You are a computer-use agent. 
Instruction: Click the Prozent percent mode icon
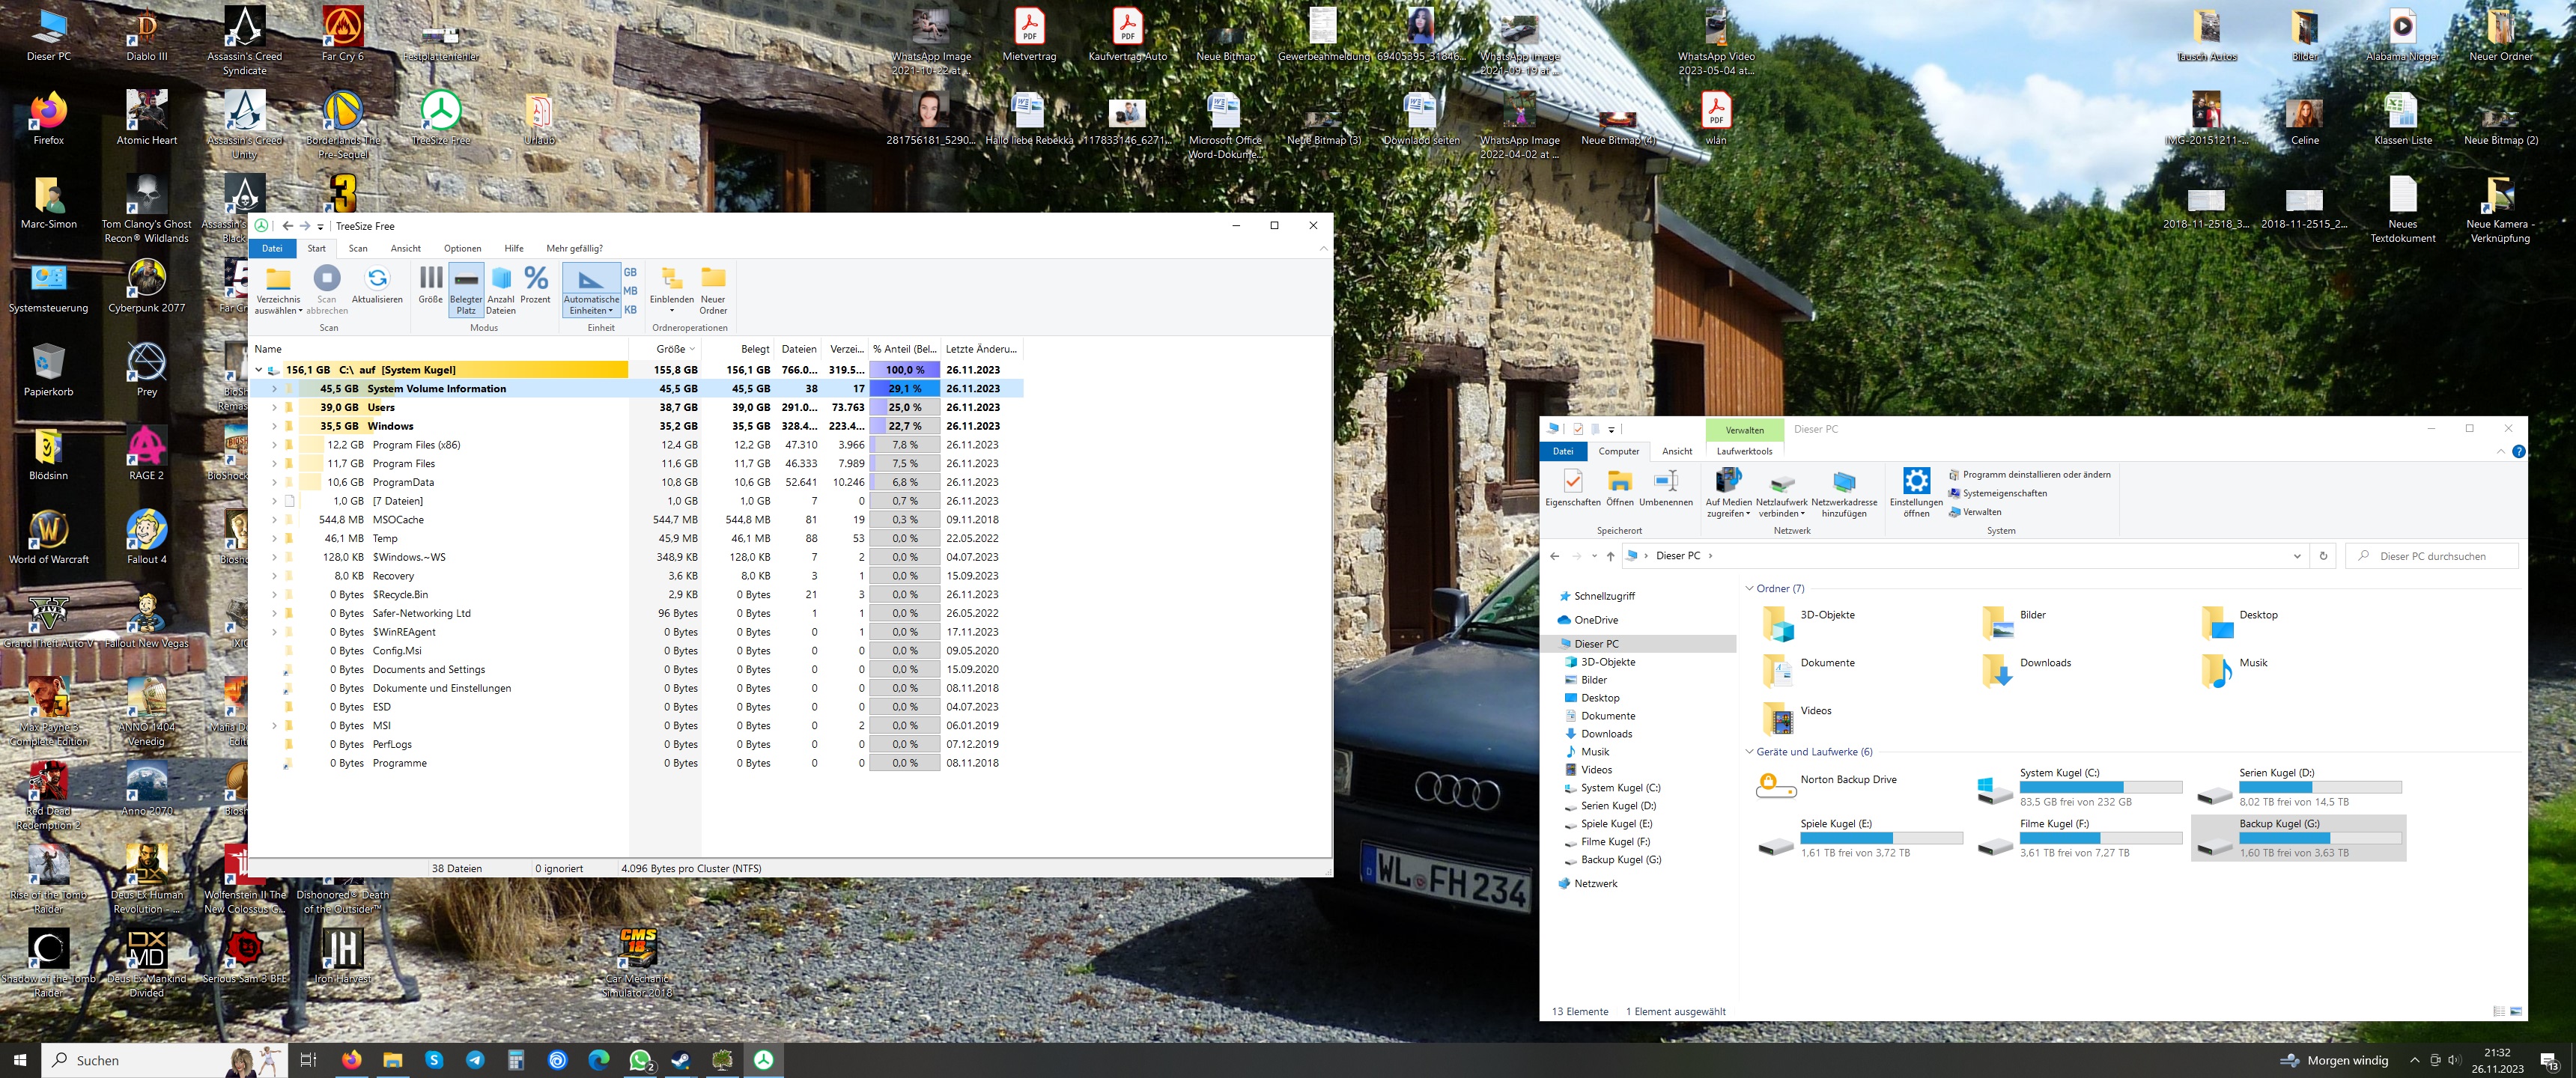tap(535, 279)
